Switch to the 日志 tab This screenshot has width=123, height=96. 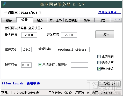[102, 20]
